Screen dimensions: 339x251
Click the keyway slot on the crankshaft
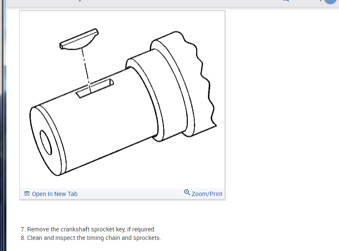95,89
